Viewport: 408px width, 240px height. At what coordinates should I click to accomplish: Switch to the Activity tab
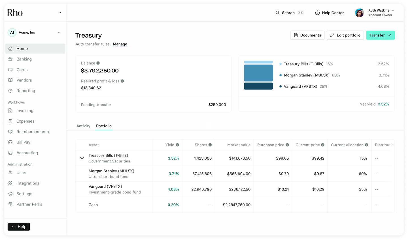pyautogui.click(x=83, y=126)
